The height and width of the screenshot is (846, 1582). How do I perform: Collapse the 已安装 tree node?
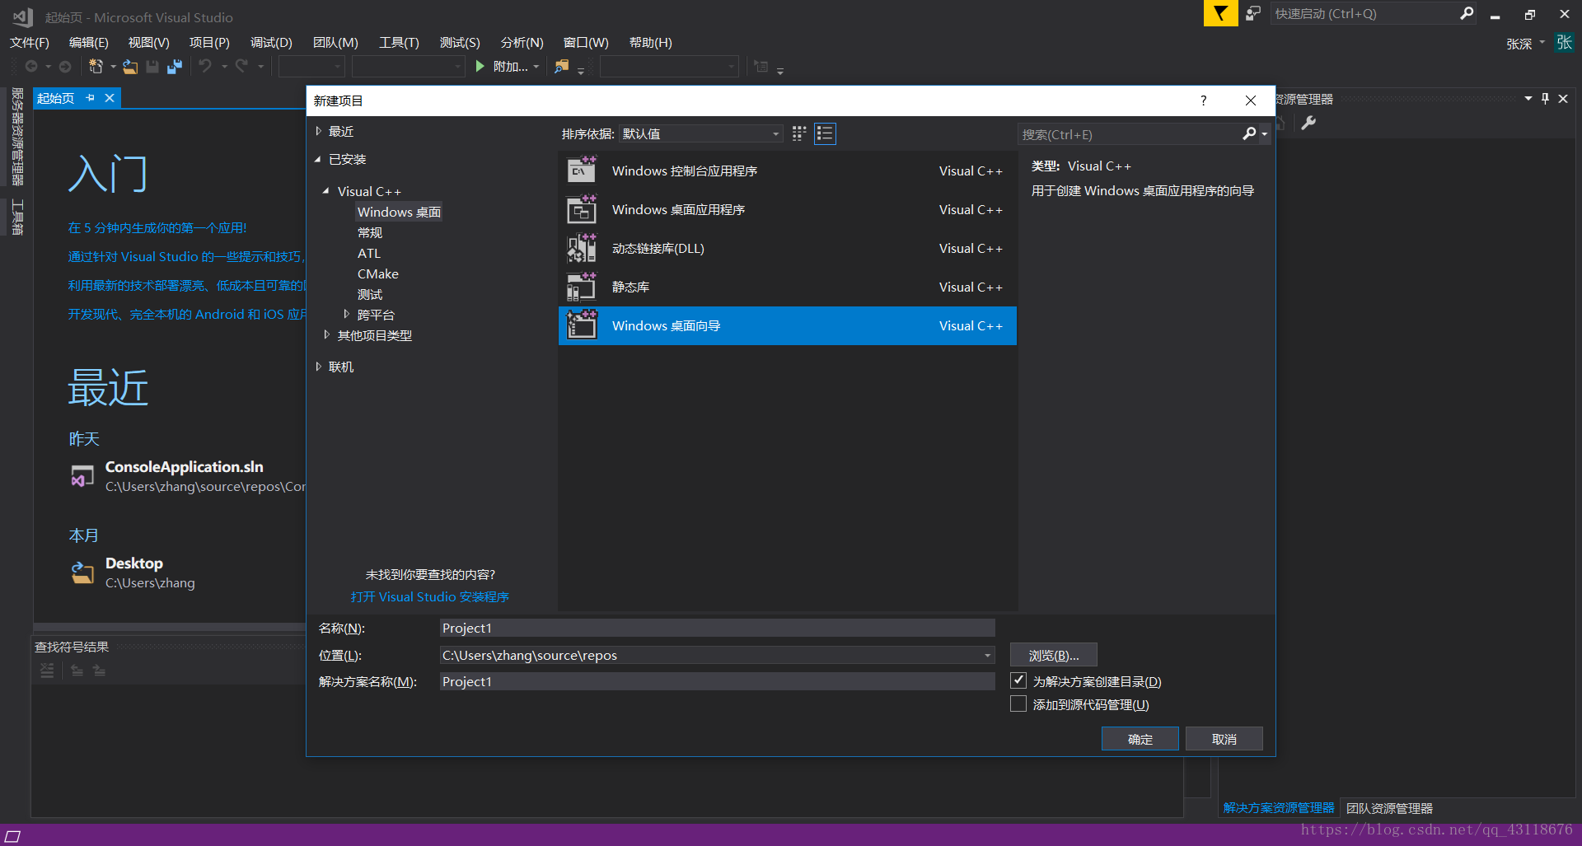(x=318, y=159)
